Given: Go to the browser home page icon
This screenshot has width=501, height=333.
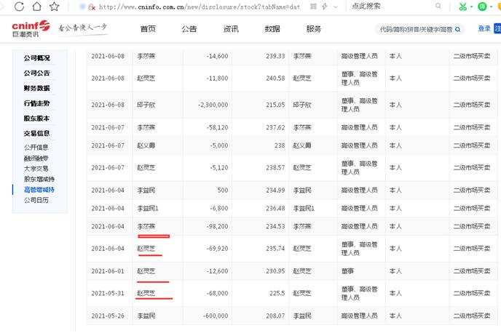Looking at the screenshot, I should 36,6.
